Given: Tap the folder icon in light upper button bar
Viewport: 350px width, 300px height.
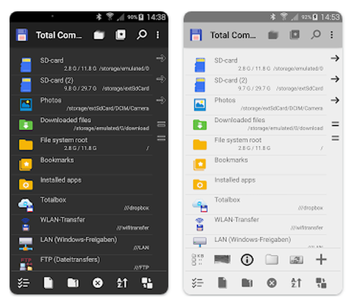Looking at the screenshot, I should tap(272, 260).
